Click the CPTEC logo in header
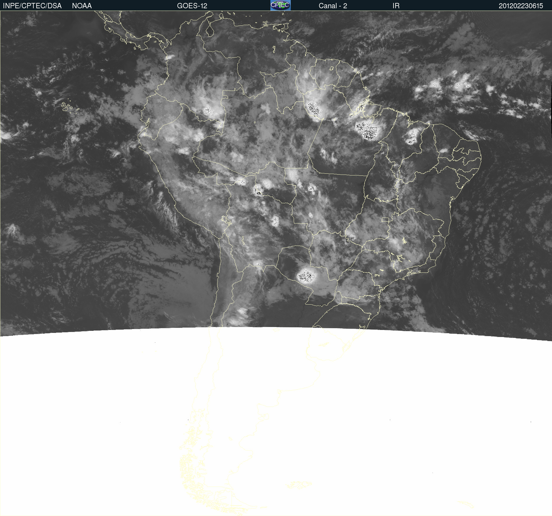Screen dimensions: 552x516 click(280, 5)
